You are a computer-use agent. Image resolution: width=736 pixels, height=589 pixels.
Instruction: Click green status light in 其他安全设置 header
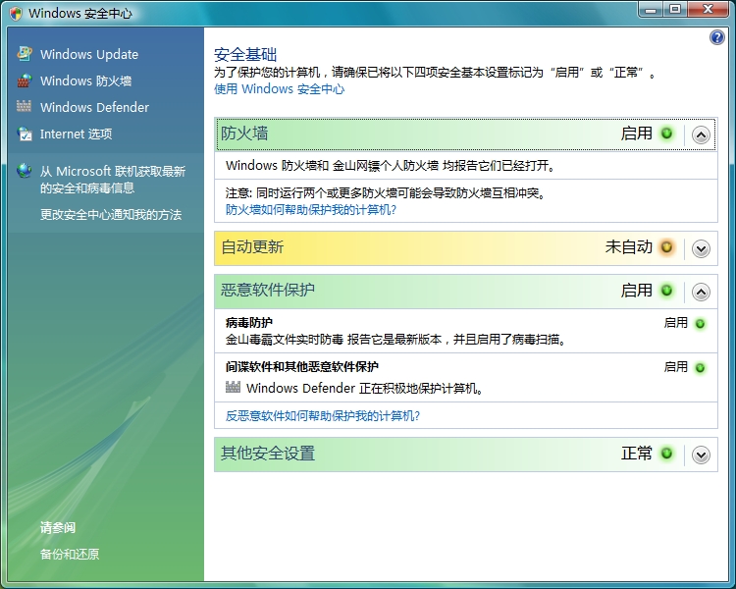(666, 454)
